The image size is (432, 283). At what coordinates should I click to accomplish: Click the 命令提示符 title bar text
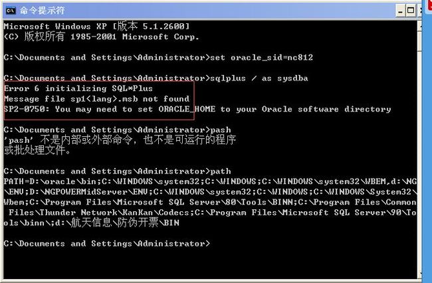click(42, 11)
